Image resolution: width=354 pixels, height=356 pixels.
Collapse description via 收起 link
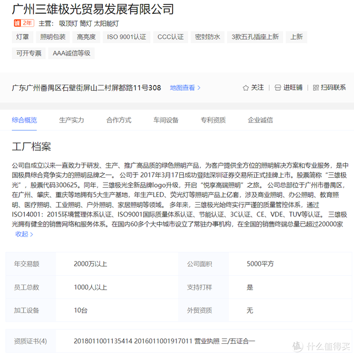point(24,234)
